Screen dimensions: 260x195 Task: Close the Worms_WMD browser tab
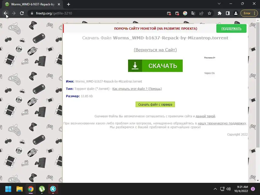click(x=59, y=4)
